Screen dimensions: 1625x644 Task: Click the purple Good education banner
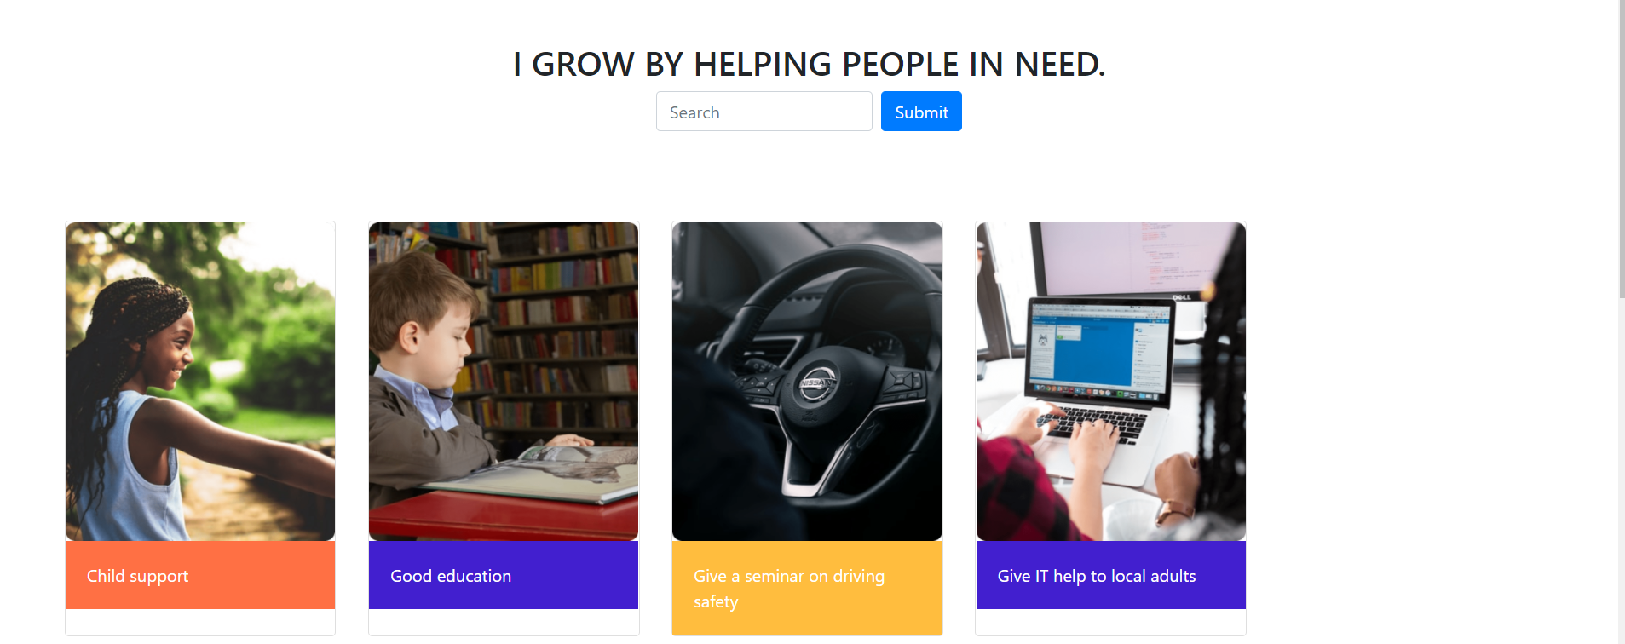(x=504, y=575)
